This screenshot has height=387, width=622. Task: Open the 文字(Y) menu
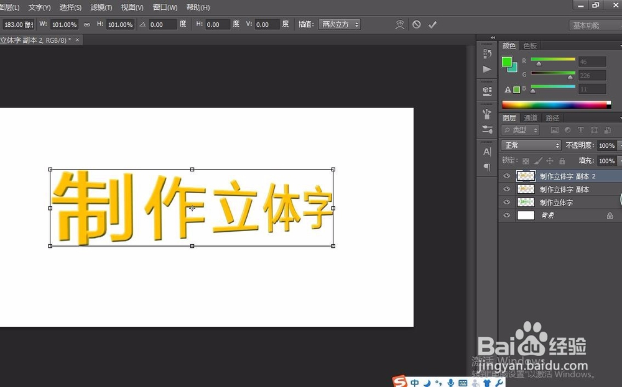(x=39, y=7)
